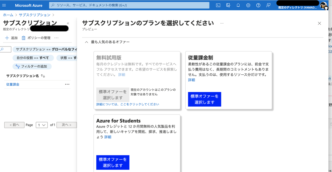Screen dimensions: 332x172
Task: Open the page number dropdown
Action: click(x=42, y=125)
